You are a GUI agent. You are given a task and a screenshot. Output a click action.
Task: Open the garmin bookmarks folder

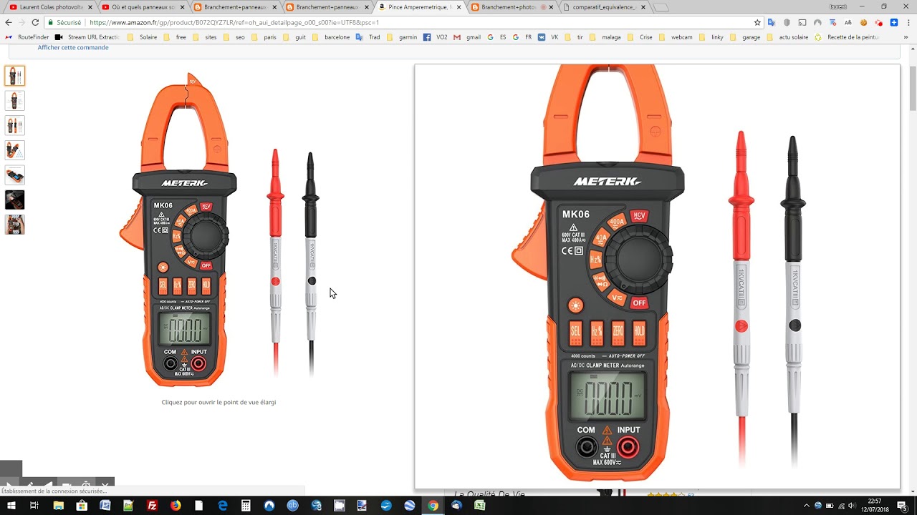[403, 37]
